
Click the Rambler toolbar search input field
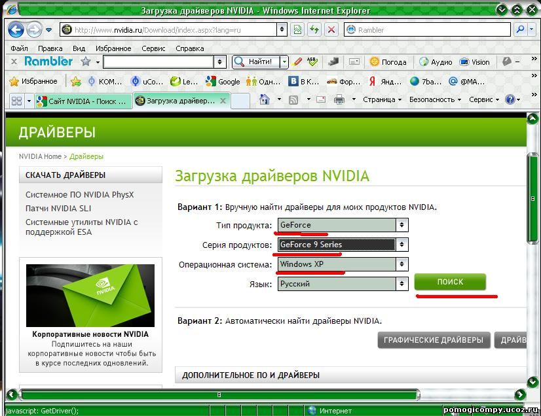159,62
